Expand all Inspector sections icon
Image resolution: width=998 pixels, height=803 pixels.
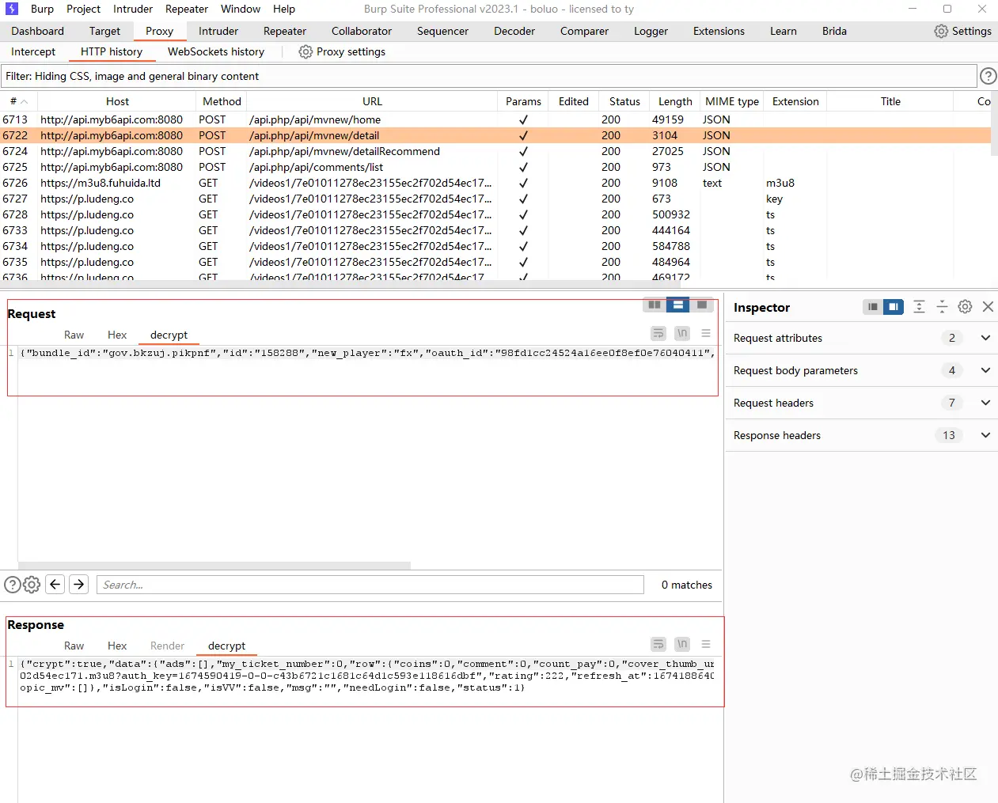tap(919, 307)
